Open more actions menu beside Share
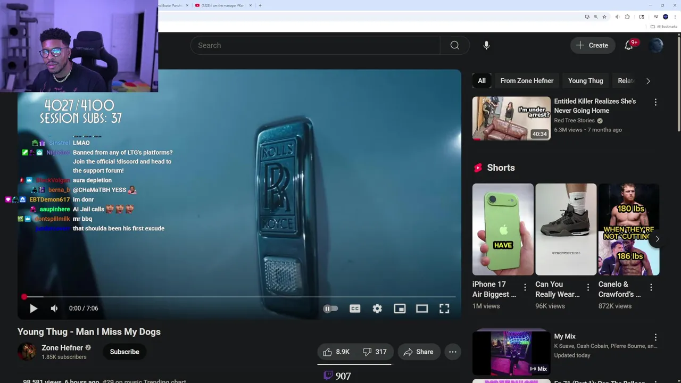Image resolution: width=681 pixels, height=383 pixels. (453, 352)
